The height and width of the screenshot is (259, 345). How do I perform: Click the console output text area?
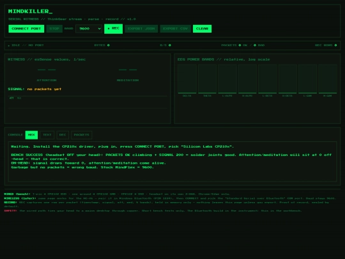click(172, 161)
